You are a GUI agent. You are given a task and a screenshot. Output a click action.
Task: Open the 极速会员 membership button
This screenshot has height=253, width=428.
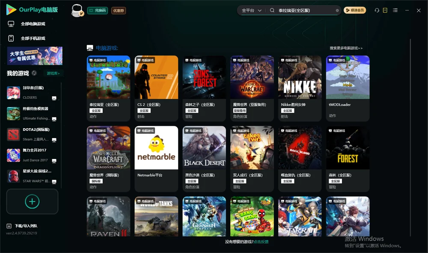355,10
